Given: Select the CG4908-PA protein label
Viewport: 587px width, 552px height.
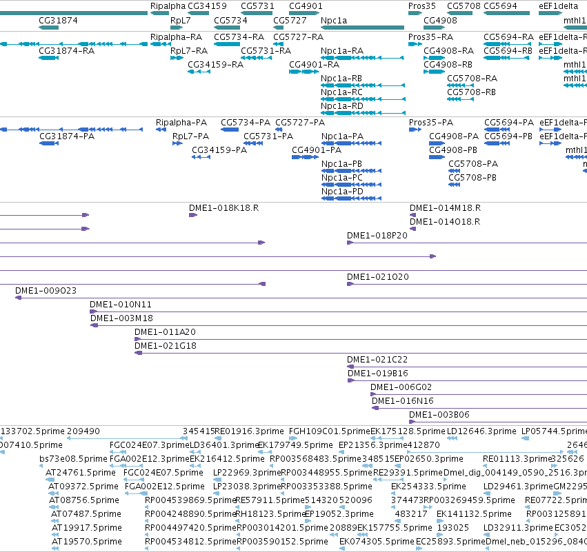Looking at the screenshot, I should 454,136.
